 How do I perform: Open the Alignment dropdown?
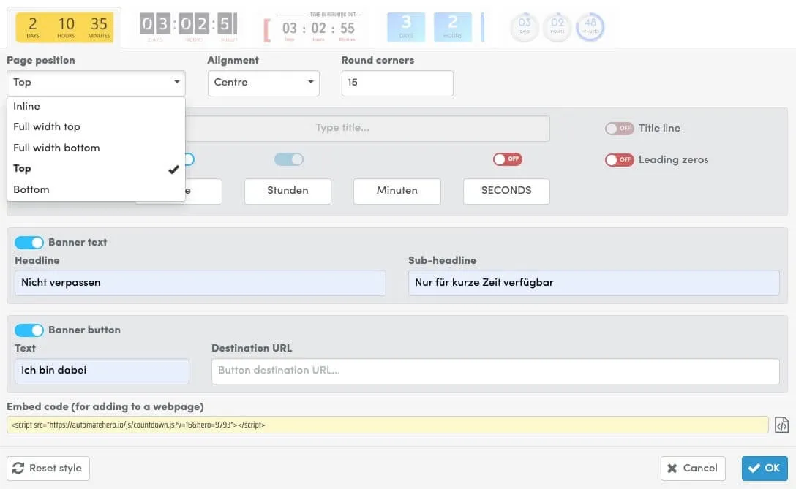point(263,83)
